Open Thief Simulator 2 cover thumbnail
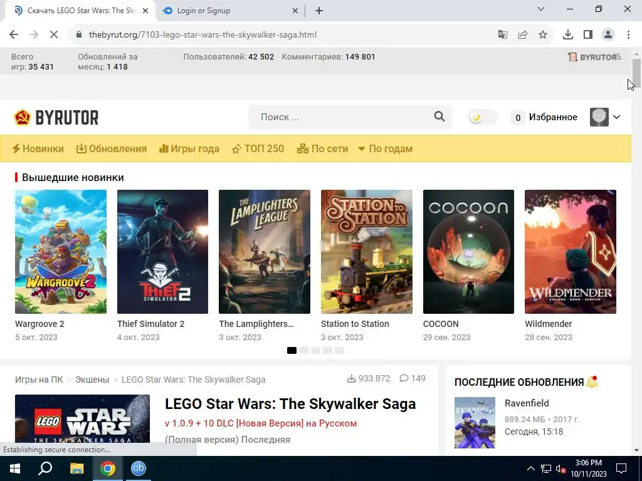 [x=162, y=252]
